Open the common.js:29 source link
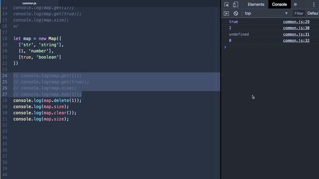319x179 pixels. tap(296, 22)
